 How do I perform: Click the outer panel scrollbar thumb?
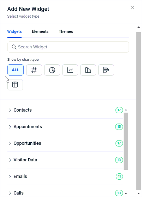tap(138, 111)
